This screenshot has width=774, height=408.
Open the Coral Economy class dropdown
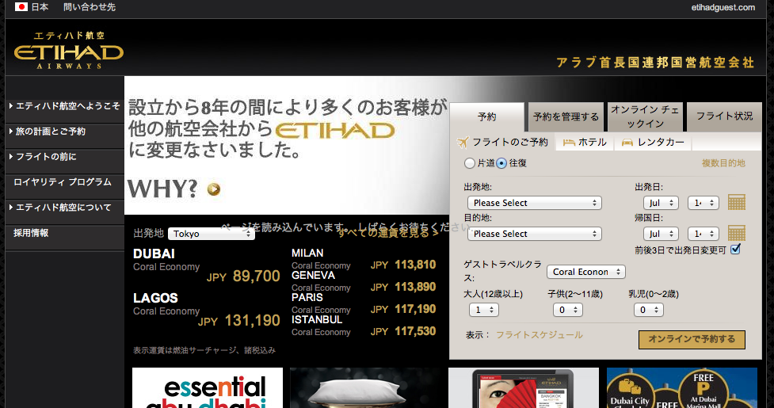(586, 272)
